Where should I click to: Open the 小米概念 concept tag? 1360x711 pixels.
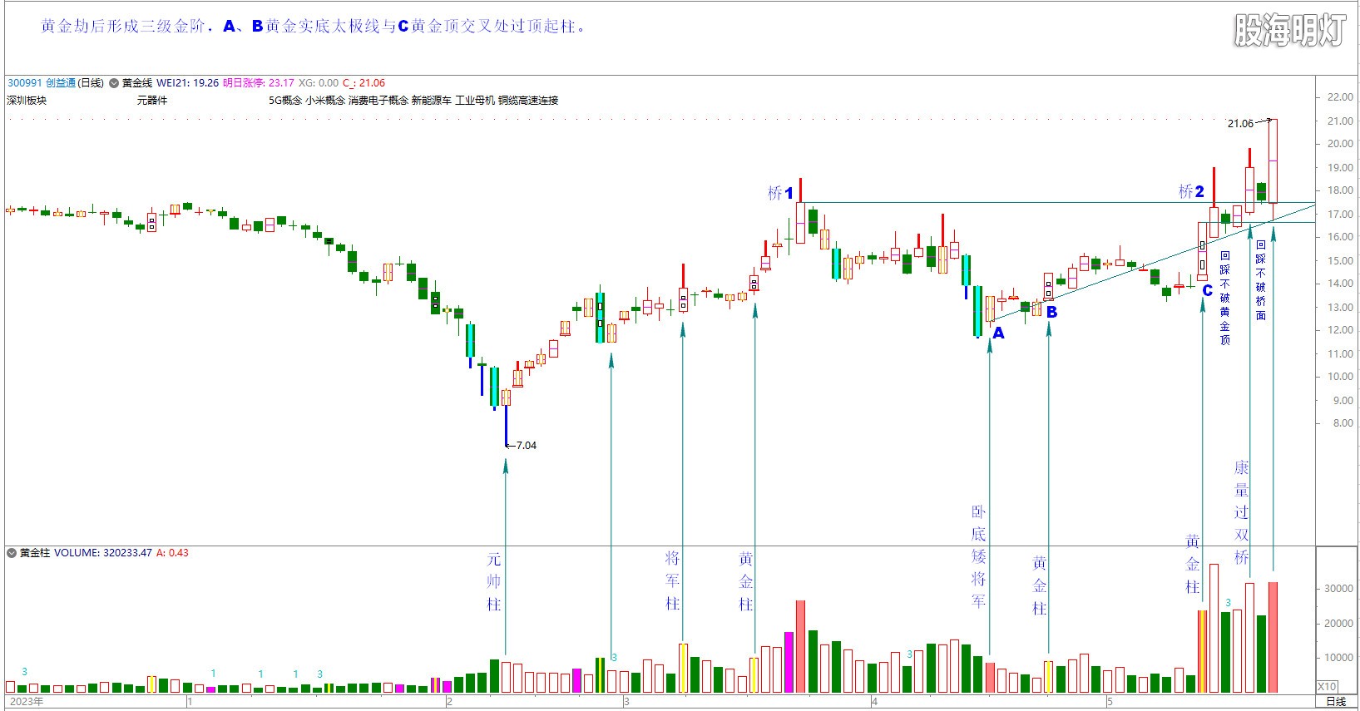[325, 101]
